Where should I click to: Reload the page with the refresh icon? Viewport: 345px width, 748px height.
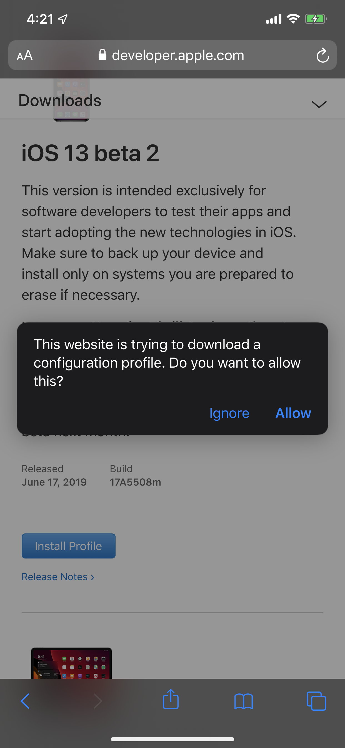322,55
